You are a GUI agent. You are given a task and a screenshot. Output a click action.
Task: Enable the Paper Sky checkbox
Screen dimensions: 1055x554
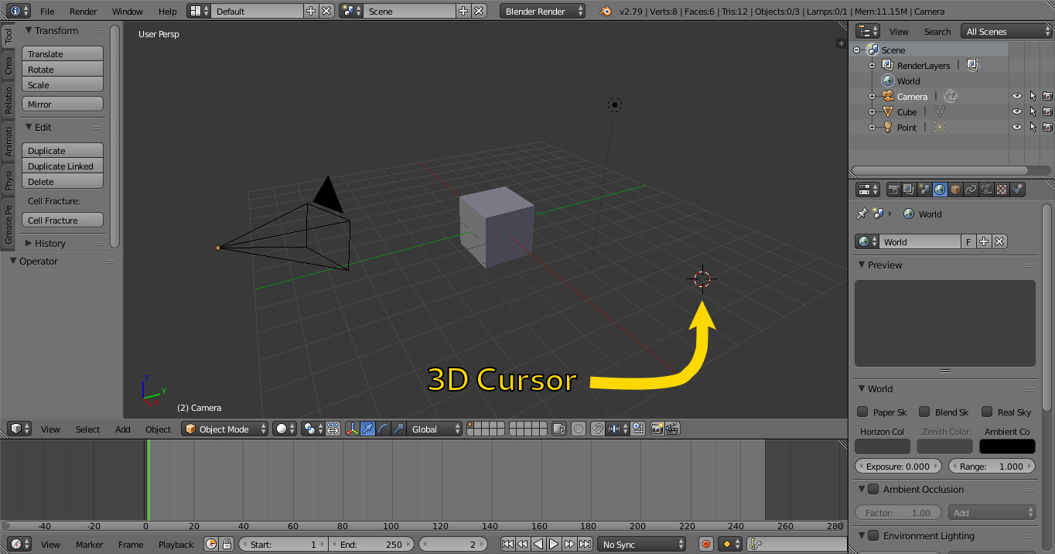click(x=862, y=412)
